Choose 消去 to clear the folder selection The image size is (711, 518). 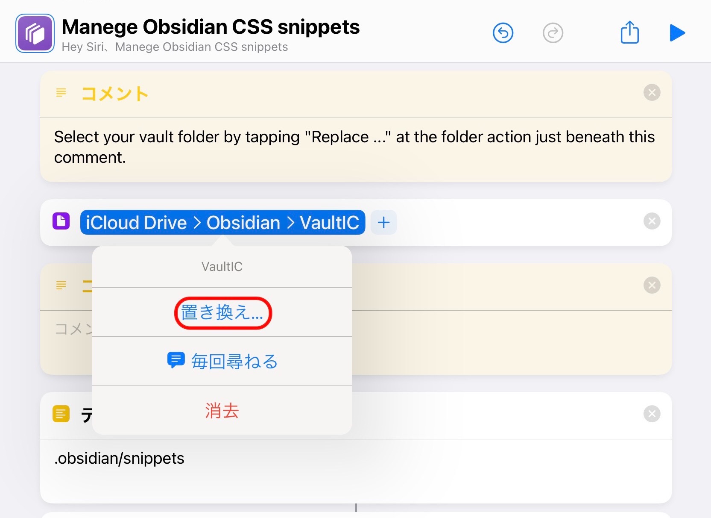(x=222, y=411)
